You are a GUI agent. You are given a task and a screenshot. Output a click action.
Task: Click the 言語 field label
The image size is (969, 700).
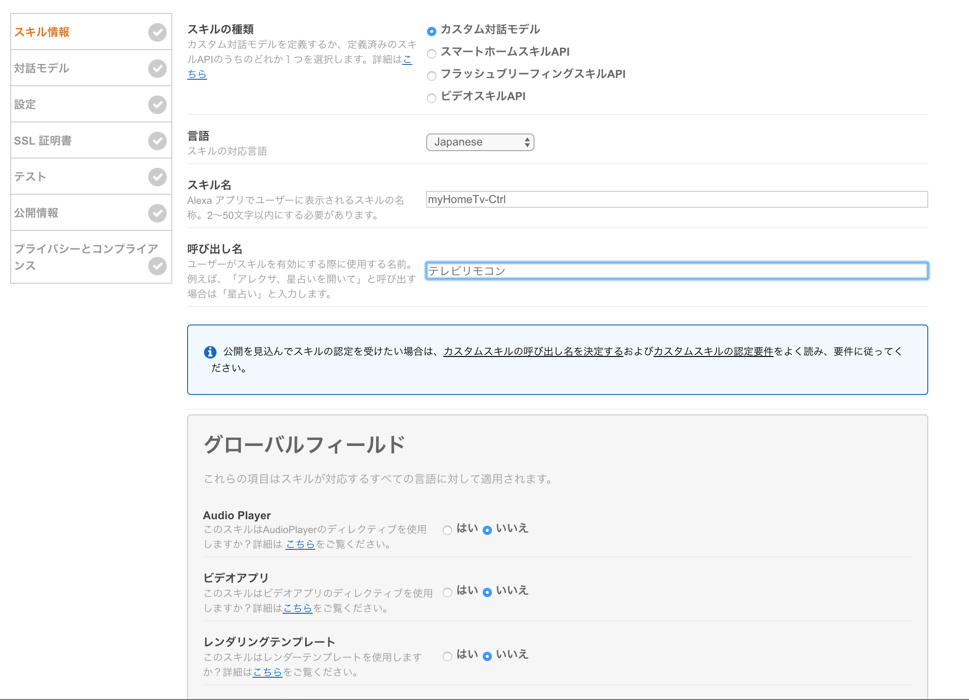click(198, 136)
